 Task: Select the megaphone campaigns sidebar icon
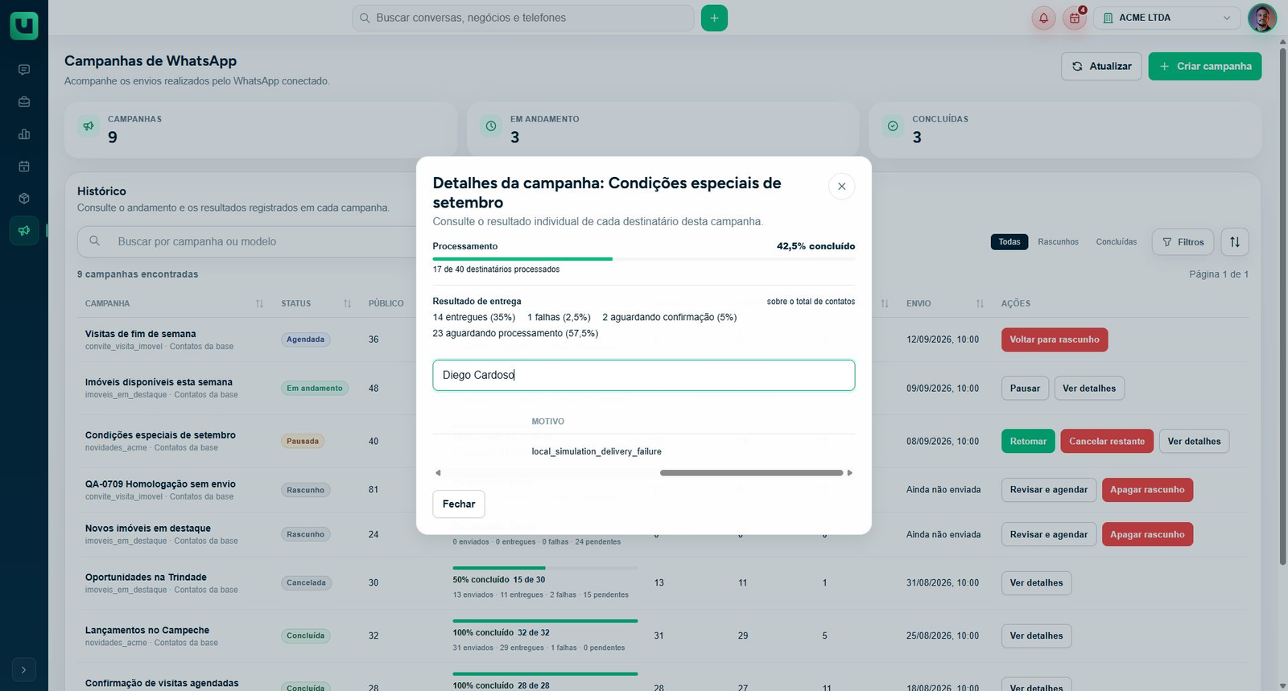click(24, 231)
